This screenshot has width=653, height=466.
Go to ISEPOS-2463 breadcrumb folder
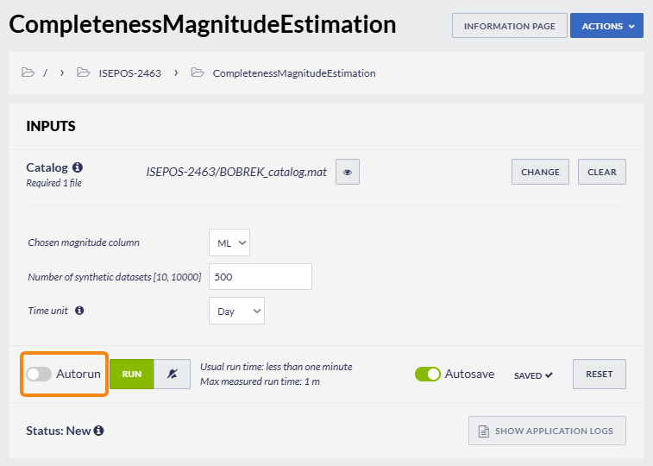point(130,73)
